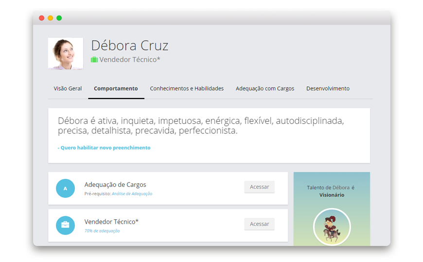Click the 'Talento de Débora é' text
The image size is (423, 262).
point(331,187)
